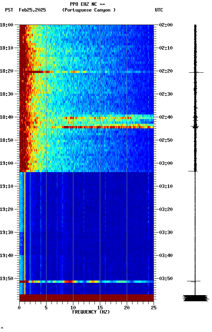Click the 02:50 UTC time label
This screenshot has height=332, width=212.
click(166, 140)
